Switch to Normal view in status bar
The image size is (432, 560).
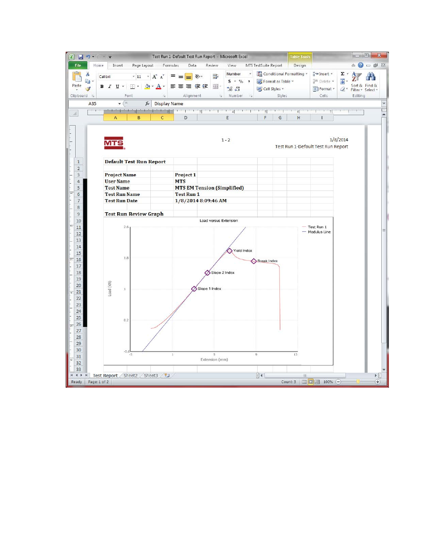click(304, 382)
